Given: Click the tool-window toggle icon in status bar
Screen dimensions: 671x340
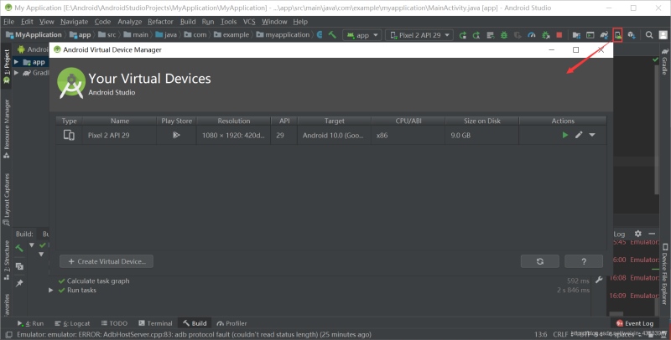Looking at the screenshot, I should pos(8,334).
